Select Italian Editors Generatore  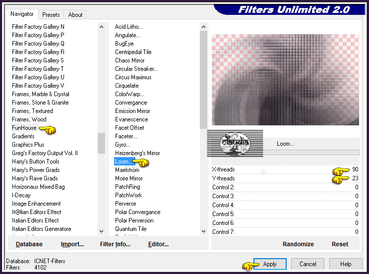point(42,229)
